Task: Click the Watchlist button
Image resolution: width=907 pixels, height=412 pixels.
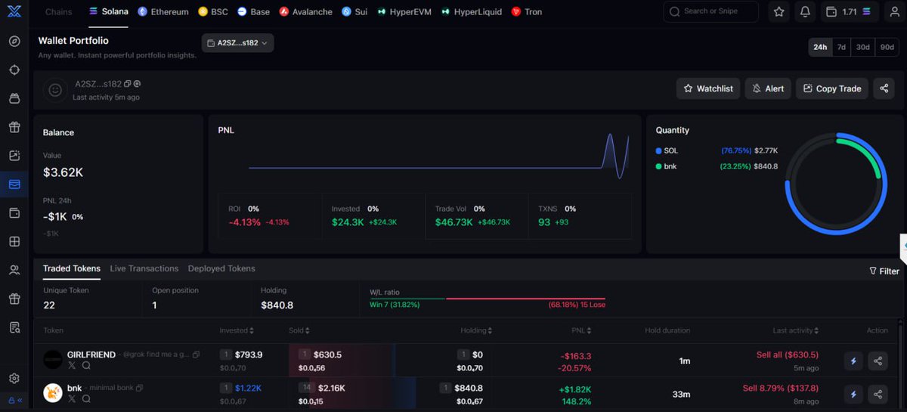Action: pyautogui.click(x=708, y=88)
